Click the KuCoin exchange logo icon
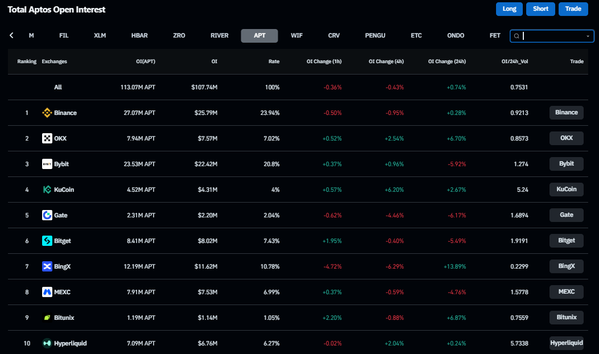 pos(47,190)
